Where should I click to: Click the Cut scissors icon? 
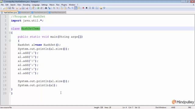(x=27, y=8)
